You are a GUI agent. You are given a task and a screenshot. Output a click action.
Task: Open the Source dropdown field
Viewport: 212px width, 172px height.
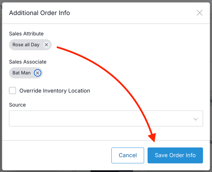click(x=101, y=119)
